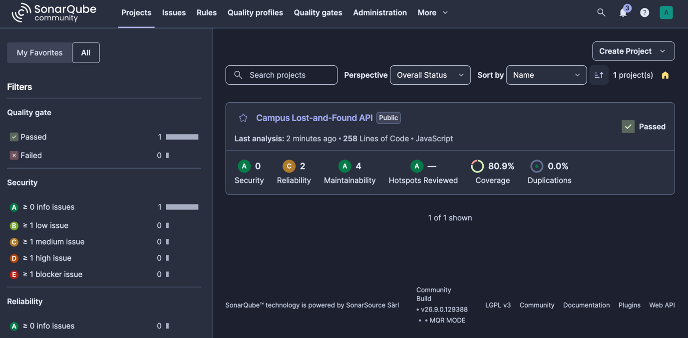Reverse sort order with ascending icon

pos(599,75)
